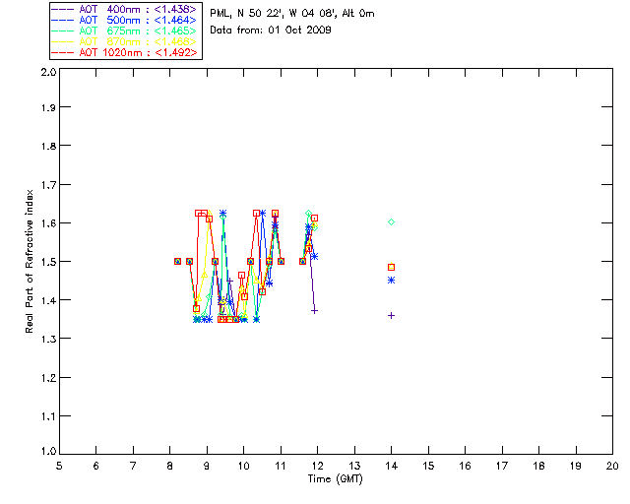Click the red square marker just before 12 GMT
The image size is (630, 504).
[x=315, y=219]
